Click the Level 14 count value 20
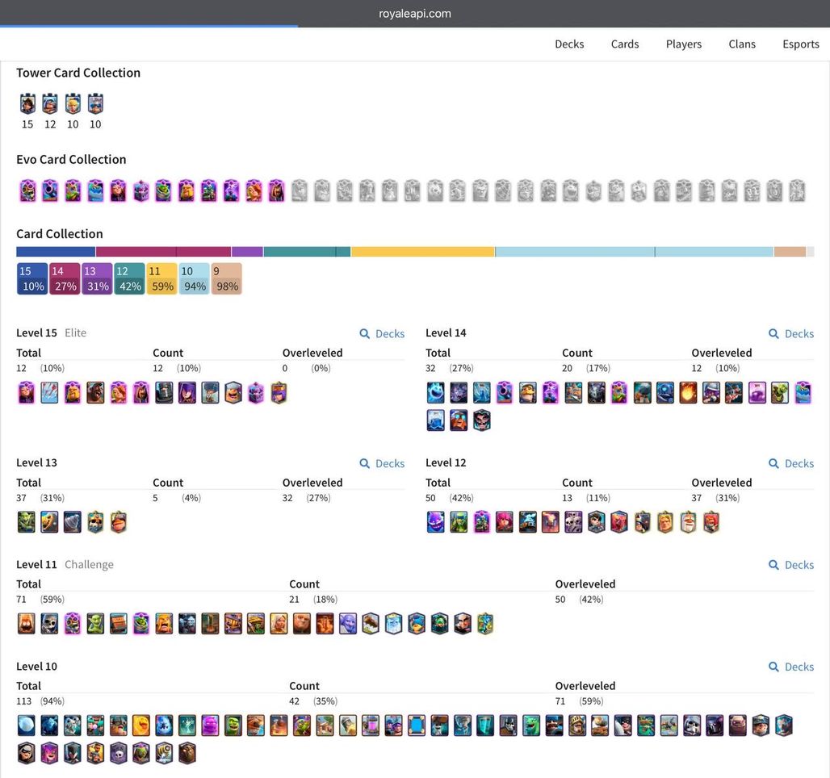Viewport: 830px width, 778px height. point(567,368)
